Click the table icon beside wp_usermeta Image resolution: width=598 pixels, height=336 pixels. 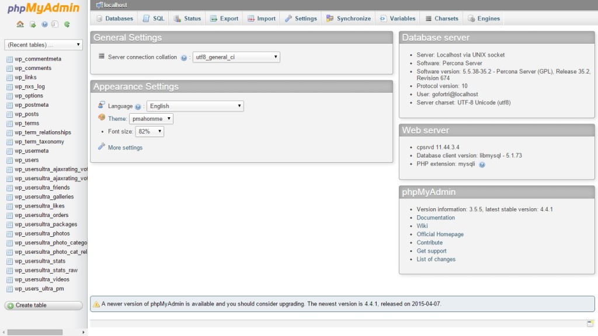(x=9, y=151)
